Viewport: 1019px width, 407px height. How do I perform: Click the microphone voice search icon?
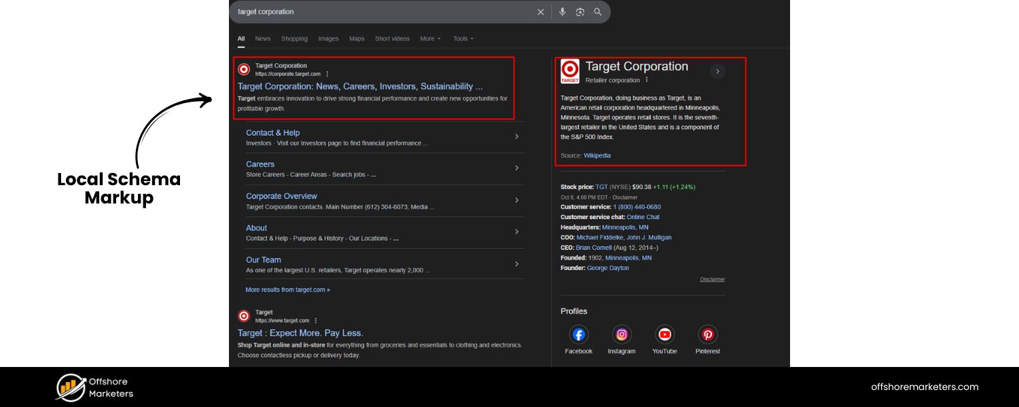pos(562,12)
